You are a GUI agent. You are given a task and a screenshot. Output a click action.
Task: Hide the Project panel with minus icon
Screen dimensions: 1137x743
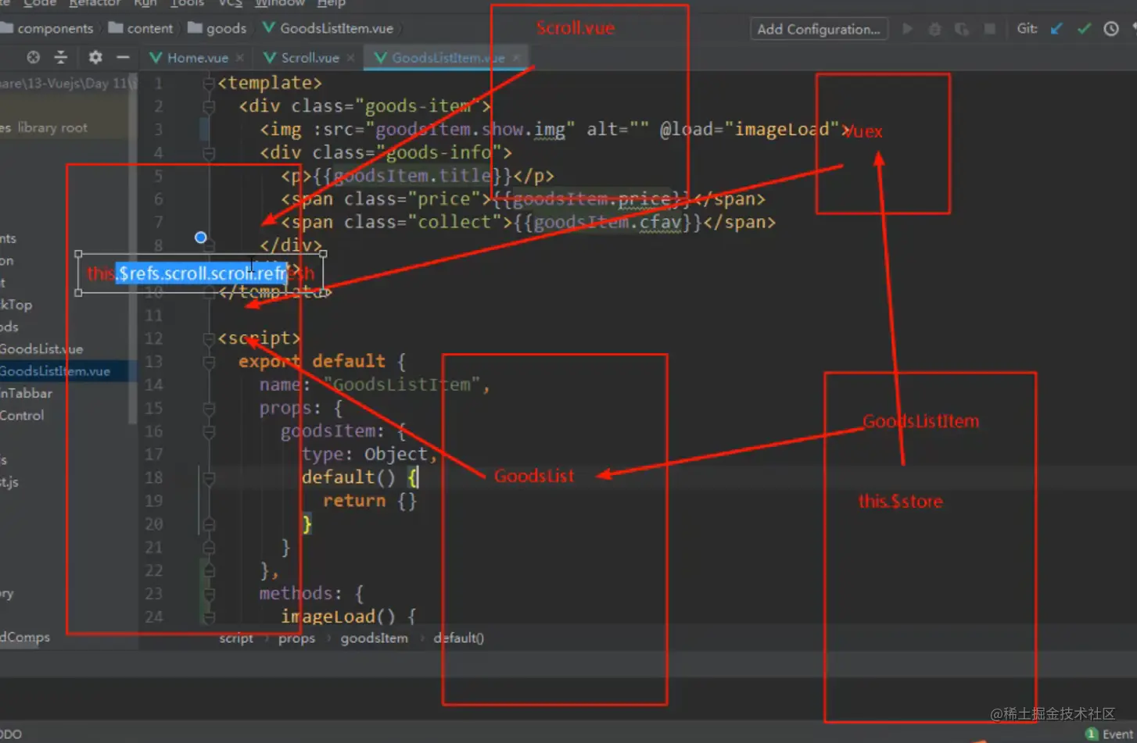click(123, 57)
